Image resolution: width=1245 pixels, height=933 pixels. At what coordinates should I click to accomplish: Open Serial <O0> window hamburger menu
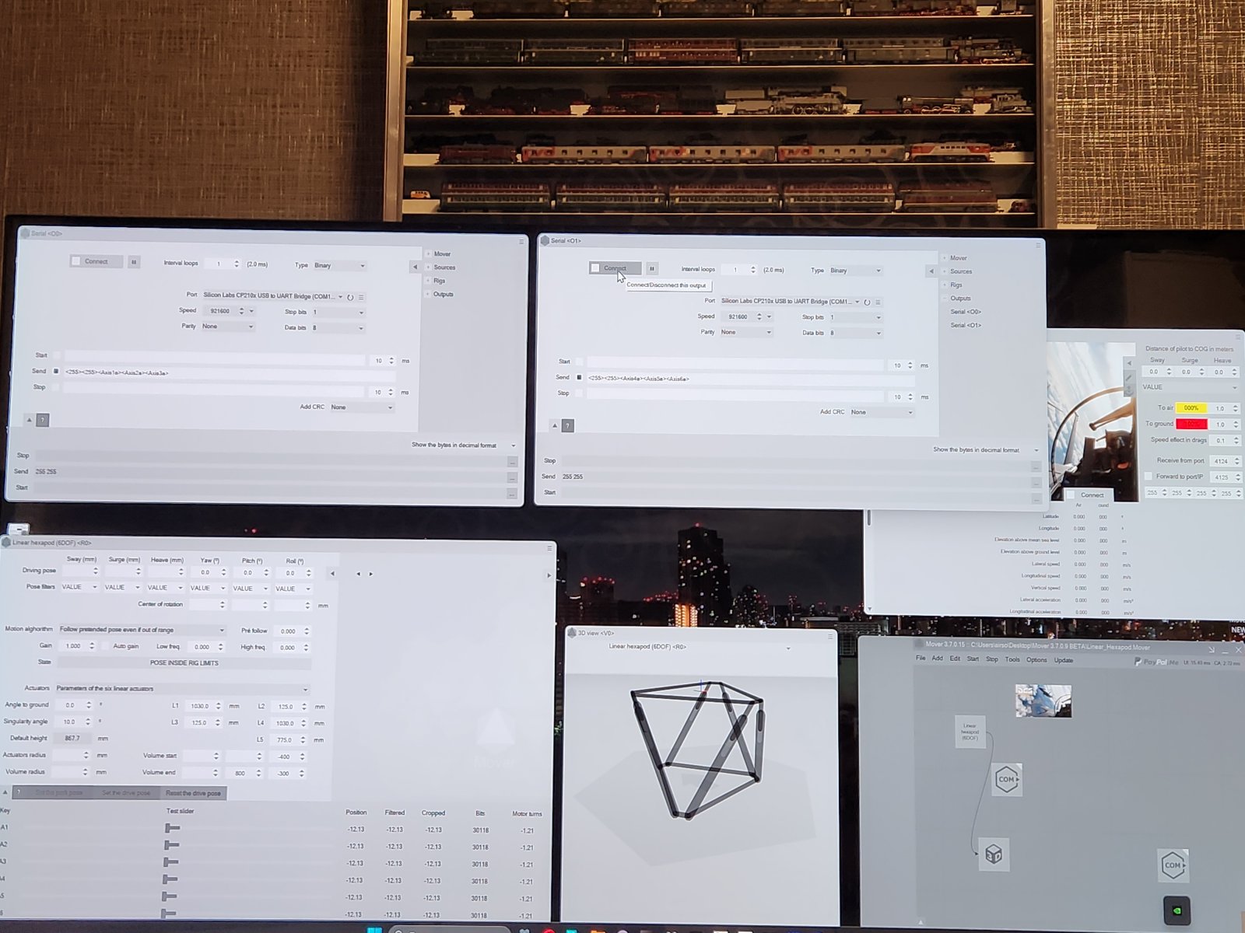coord(521,242)
